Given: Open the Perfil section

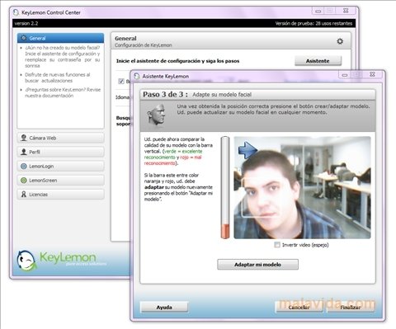Looking at the screenshot, I should 60,152.
